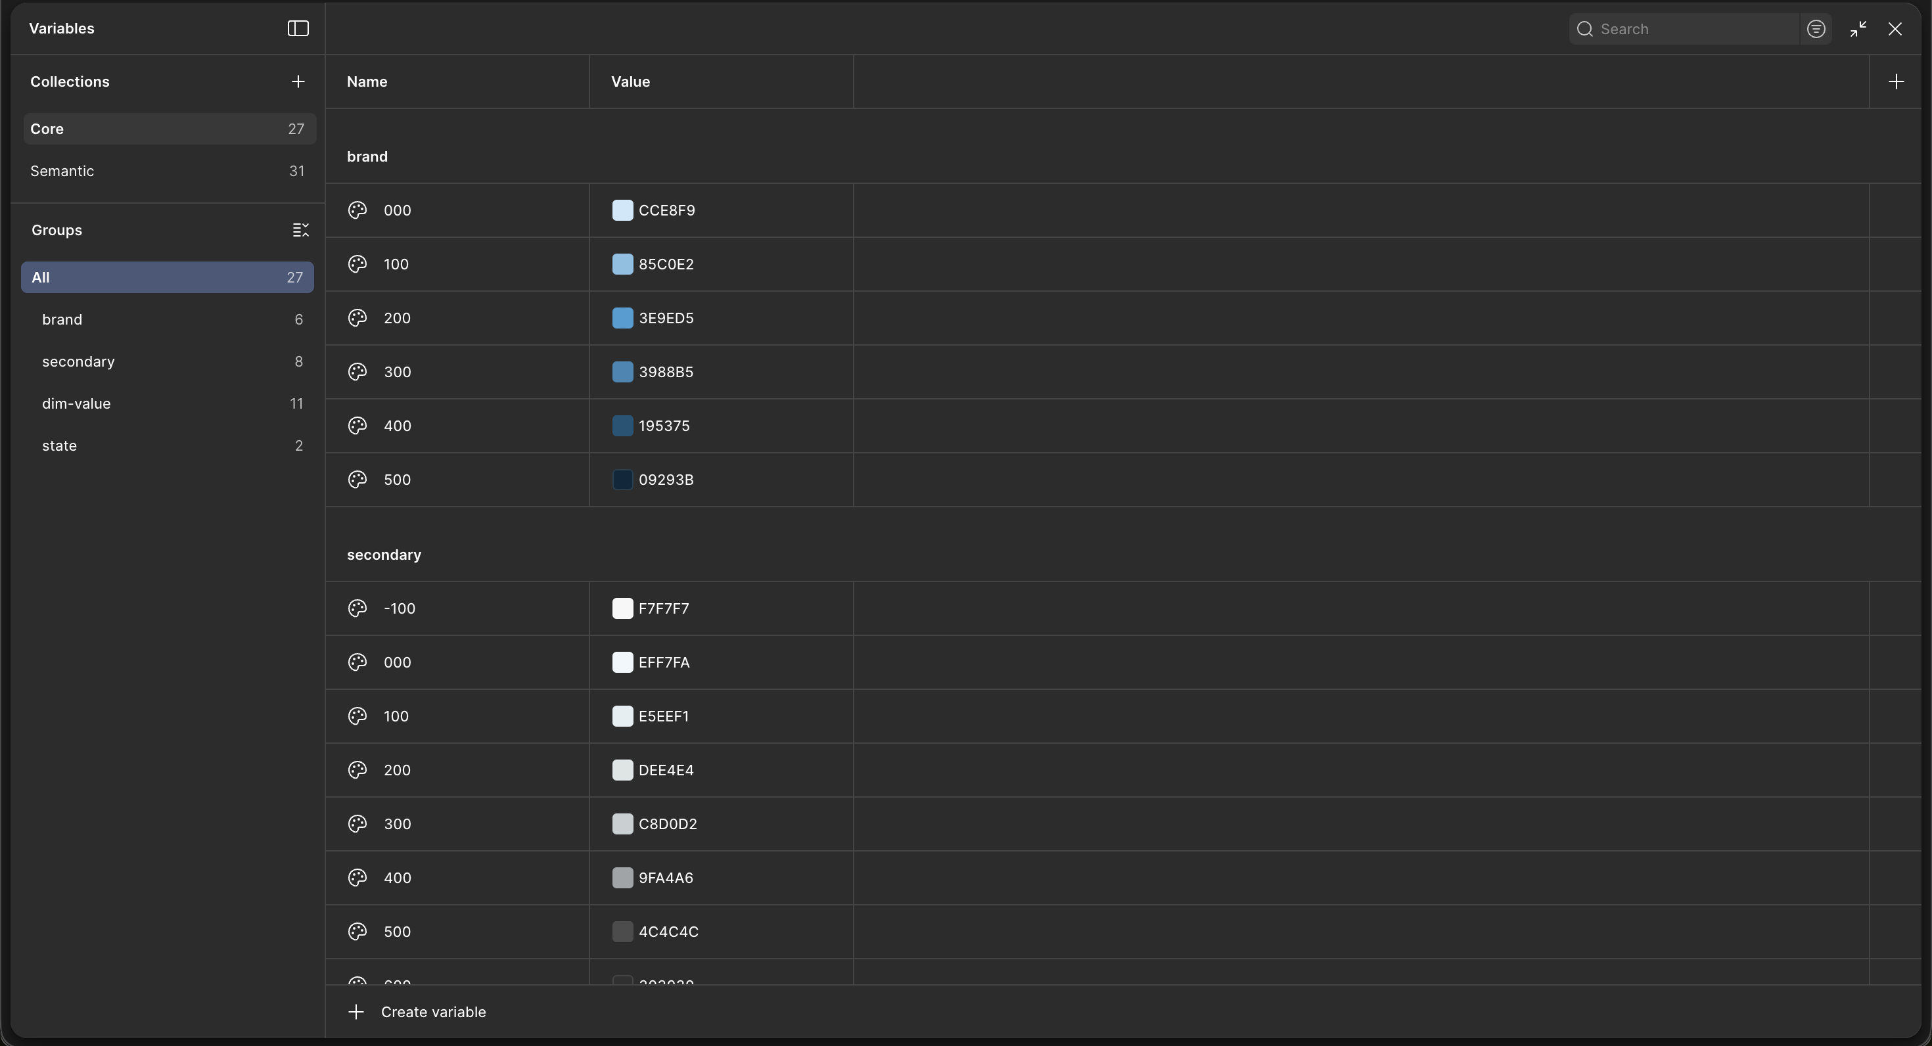Add a new collection with plus icon

point(298,81)
